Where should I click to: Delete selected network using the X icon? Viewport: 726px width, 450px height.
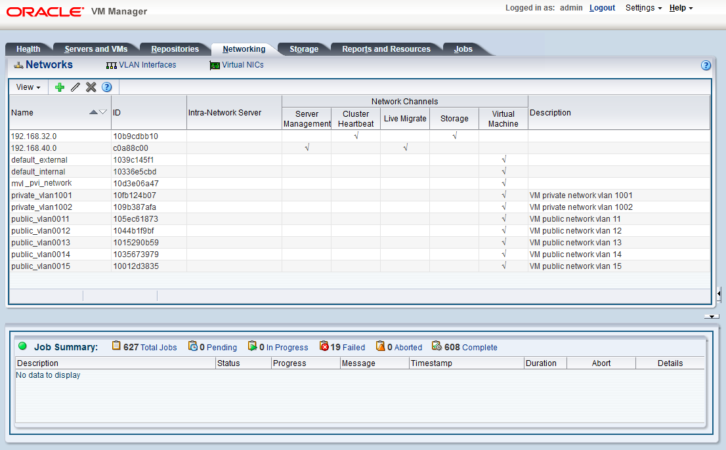click(x=91, y=87)
